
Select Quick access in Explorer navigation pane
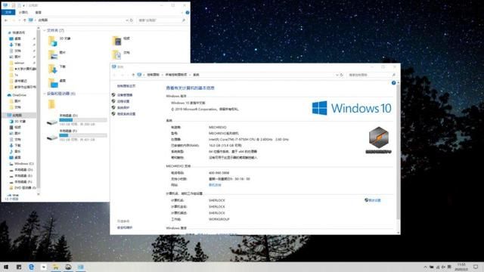click(x=18, y=32)
